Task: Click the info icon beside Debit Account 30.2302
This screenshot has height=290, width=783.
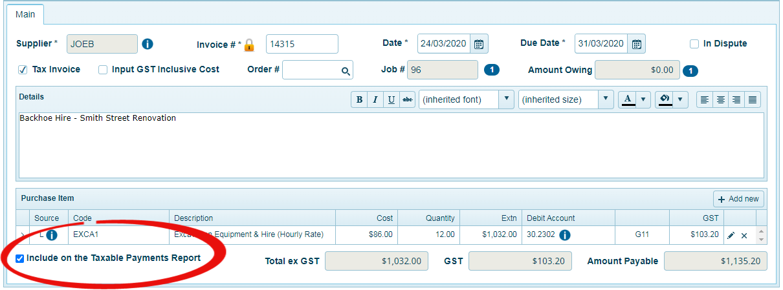Action: pos(564,234)
